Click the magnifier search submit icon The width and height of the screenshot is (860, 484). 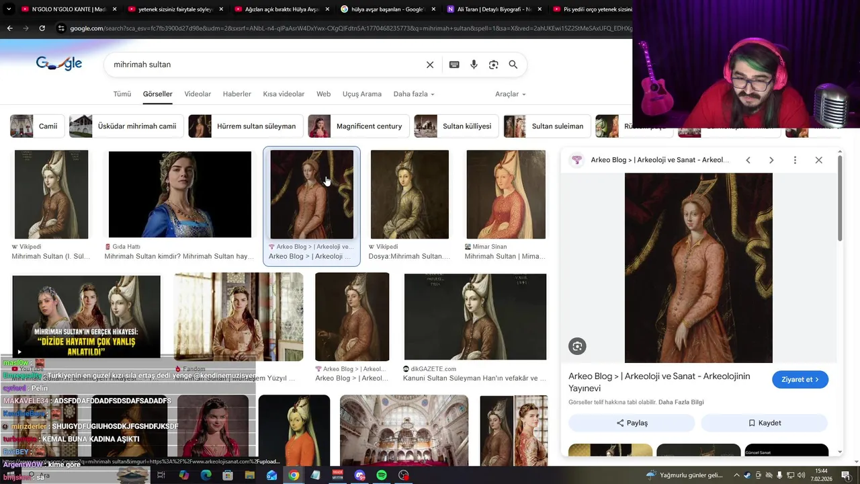coord(513,65)
